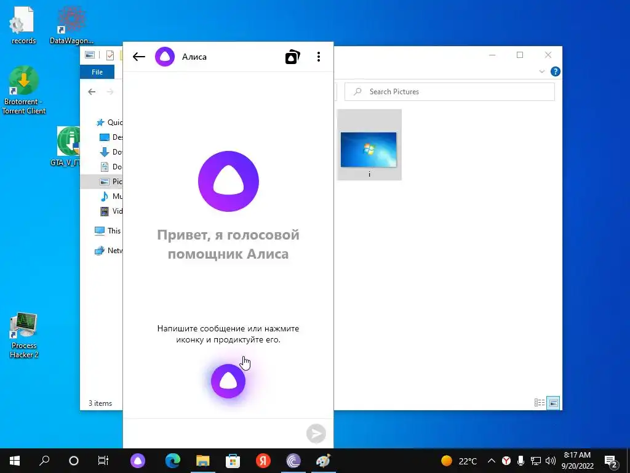
Task: Launch Microsoft Edge from taskbar
Action: click(173, 461)
